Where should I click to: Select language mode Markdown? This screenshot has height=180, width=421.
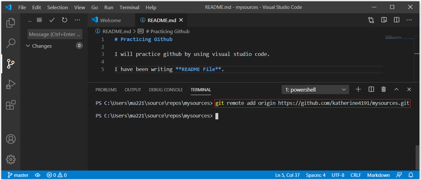tap(378, 175)
